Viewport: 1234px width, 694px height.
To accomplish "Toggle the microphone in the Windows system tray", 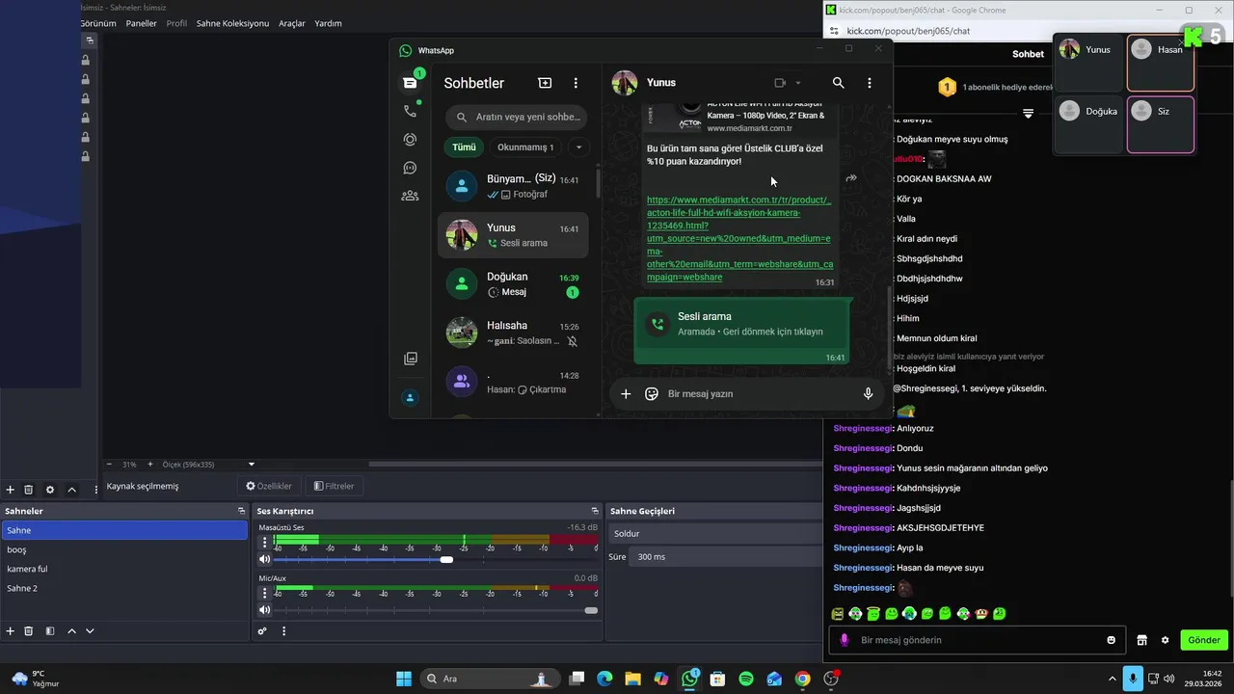I will [x=1133, y=679].
